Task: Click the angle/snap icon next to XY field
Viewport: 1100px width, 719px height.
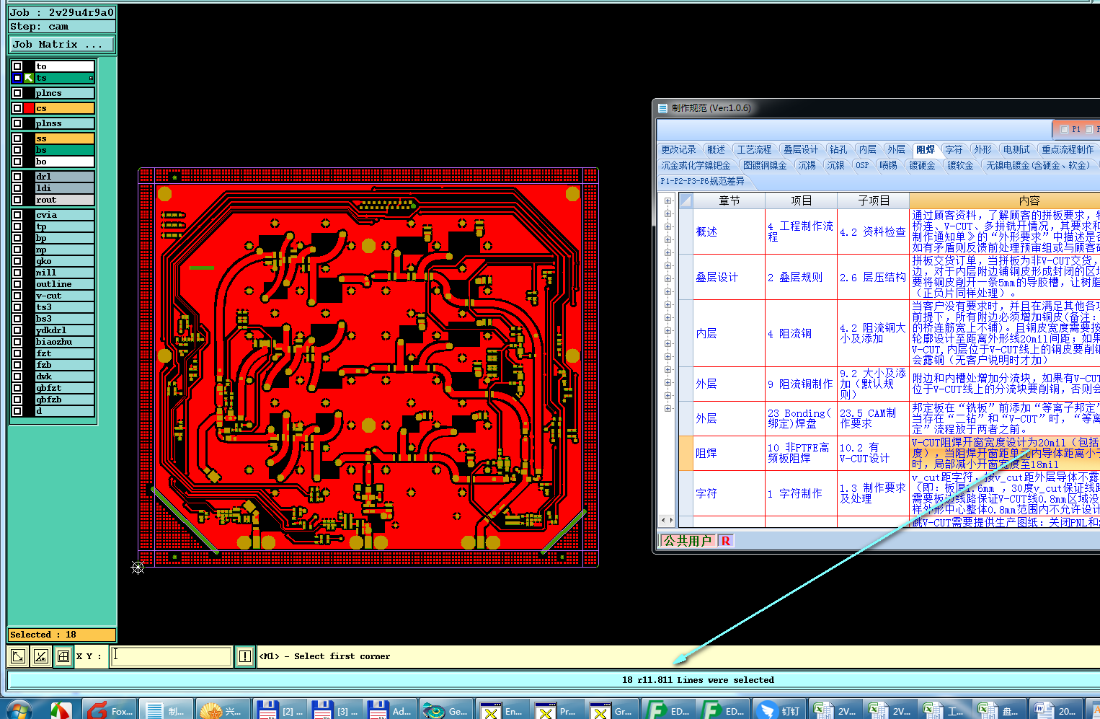Action: (41, 656)
